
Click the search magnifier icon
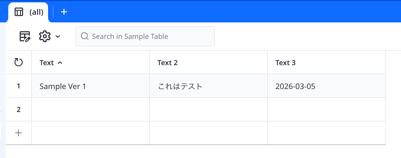[x=85, y=36]
